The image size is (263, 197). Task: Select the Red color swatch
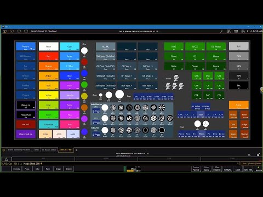(x=49, y=56)
